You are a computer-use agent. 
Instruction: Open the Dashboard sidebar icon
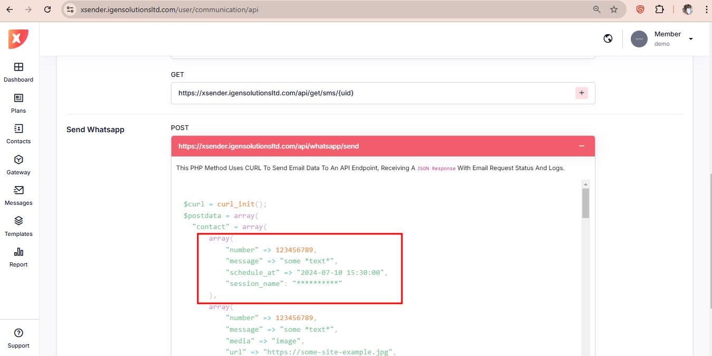coord(18,67)
